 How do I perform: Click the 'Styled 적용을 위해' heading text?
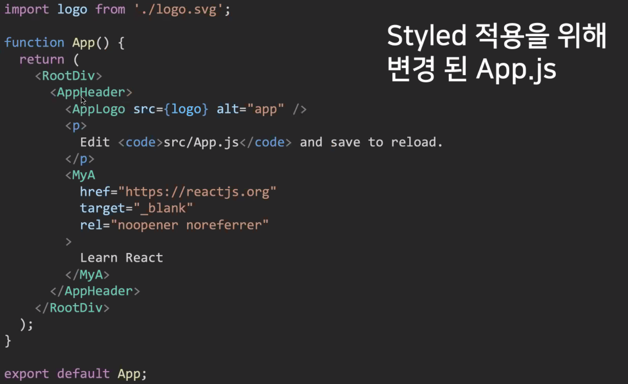coord(496,36)
